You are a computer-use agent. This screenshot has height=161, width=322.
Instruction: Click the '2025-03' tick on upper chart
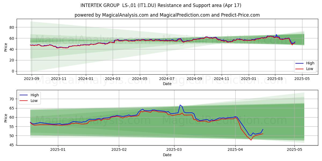coord(275,79)
